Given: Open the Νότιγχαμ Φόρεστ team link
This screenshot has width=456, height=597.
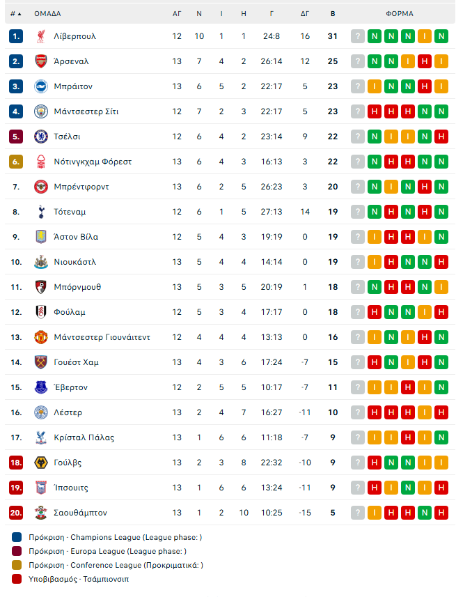Looking at the screenshot, I should (x=93, y=162).
